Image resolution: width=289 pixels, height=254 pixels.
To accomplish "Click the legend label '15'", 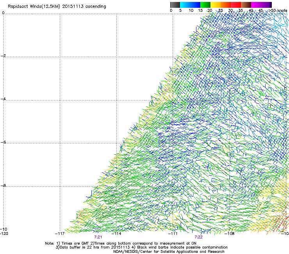I will click(x=200, y=11).
